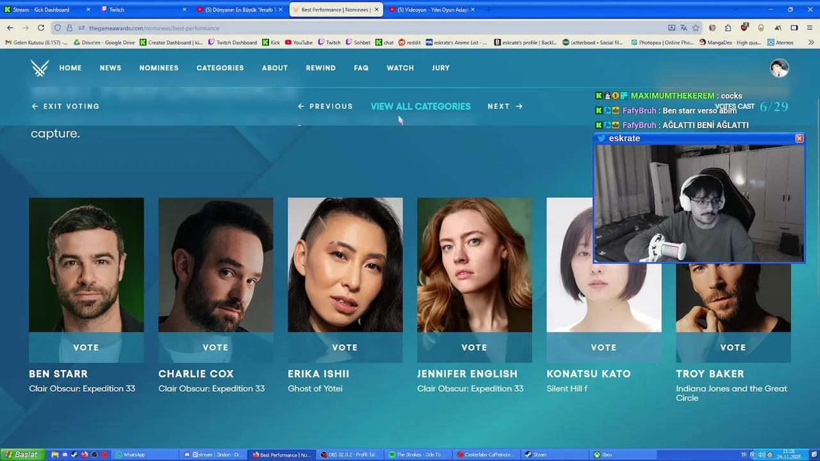Vote for Konatsu Kato
This screenshot has height=461, width=820.
click(604, 348)
